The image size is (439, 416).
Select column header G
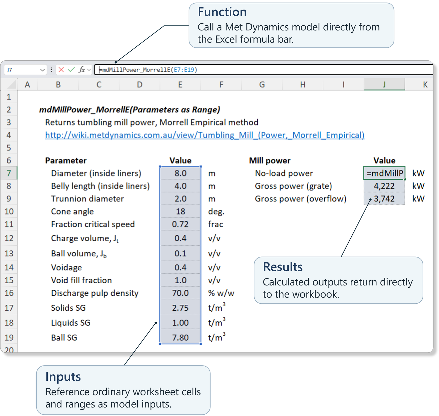tap(262, 84)
